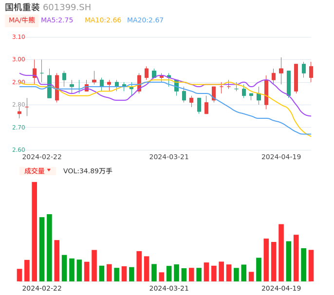Screen dimensions: 334x295
Task: Click the MA/牛熊 indicator button
Action: (x=21, y=20)
